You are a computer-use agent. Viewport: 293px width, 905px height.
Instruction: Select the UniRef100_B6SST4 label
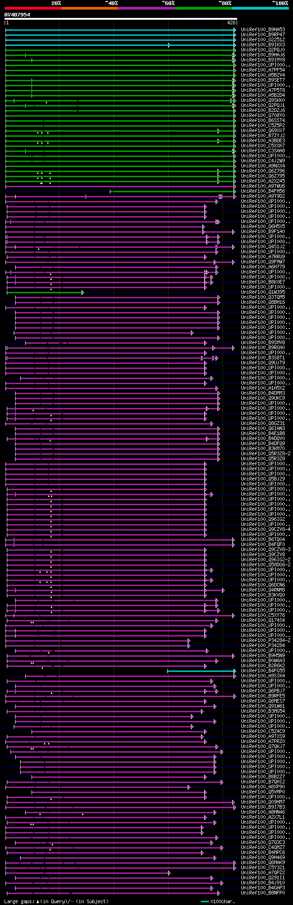(x=263, y=121)
